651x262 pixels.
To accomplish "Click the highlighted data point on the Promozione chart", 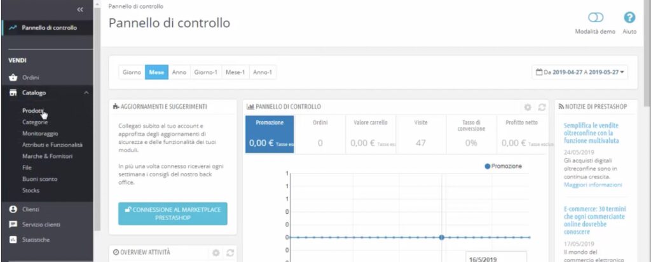I will pos(441,237).
